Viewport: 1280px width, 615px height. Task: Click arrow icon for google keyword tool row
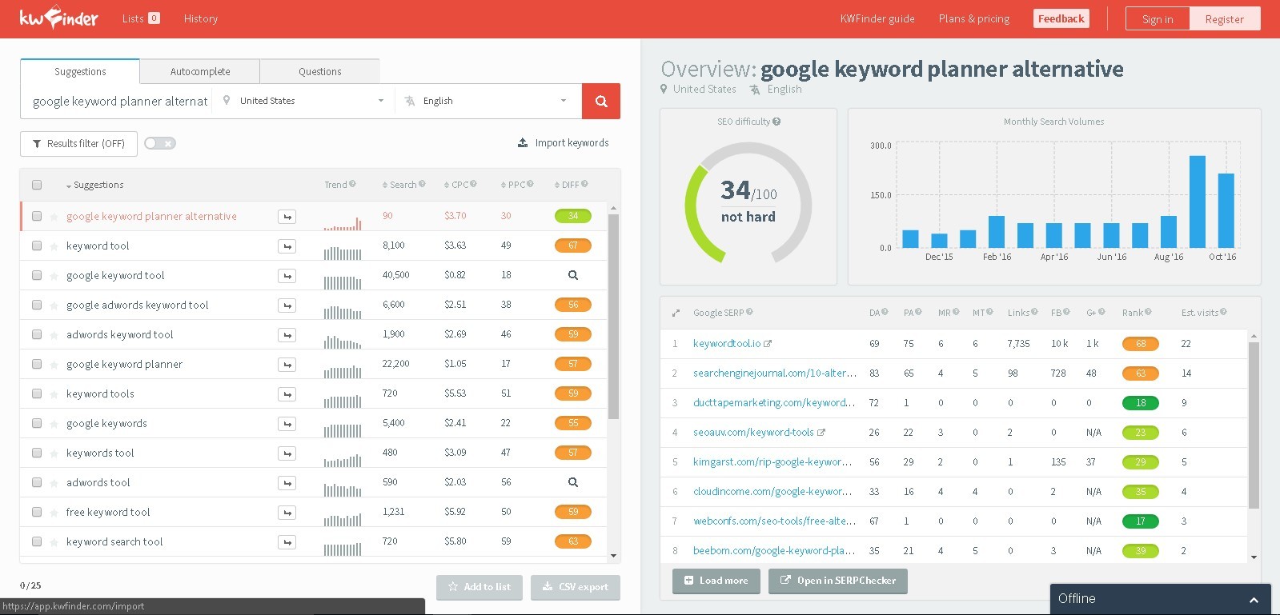coord(287,276)
